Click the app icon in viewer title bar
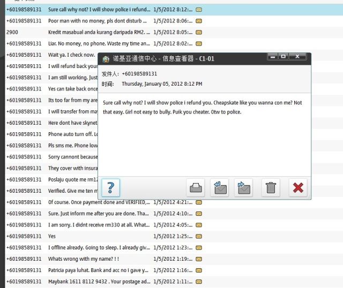343x288 pixels. click(x=106, y=59)
